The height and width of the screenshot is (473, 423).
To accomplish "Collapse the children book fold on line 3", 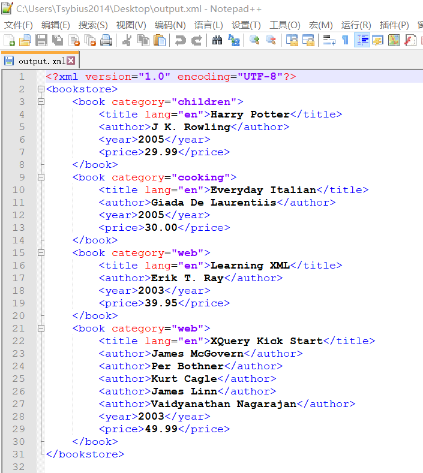I will (41, 102).
